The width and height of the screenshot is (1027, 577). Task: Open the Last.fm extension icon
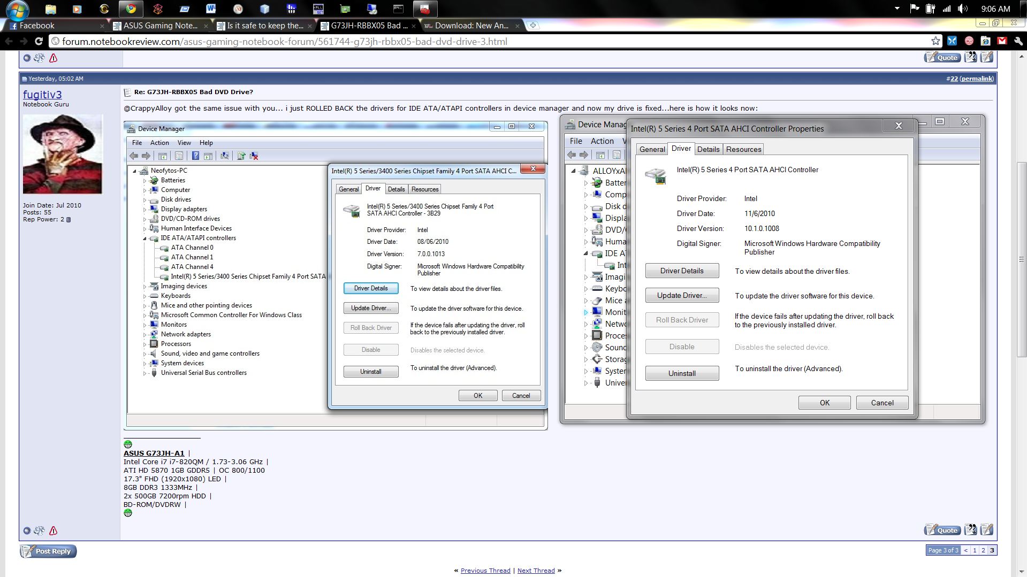point(969,41)
